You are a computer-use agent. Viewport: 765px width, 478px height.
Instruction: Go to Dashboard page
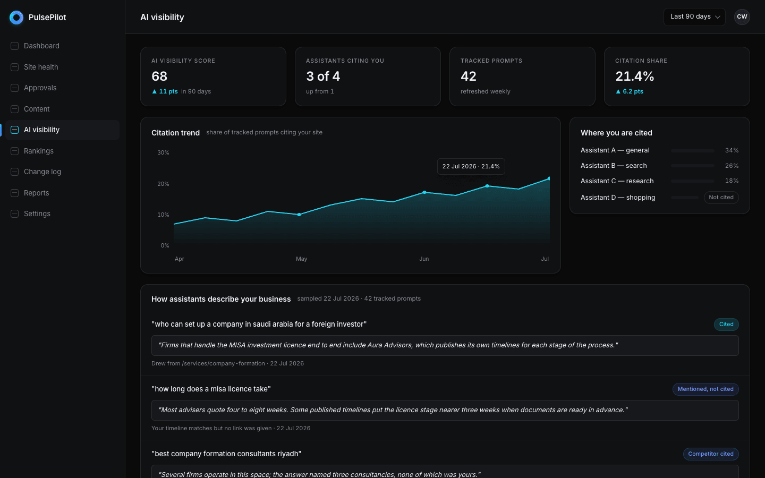[62, 46]
